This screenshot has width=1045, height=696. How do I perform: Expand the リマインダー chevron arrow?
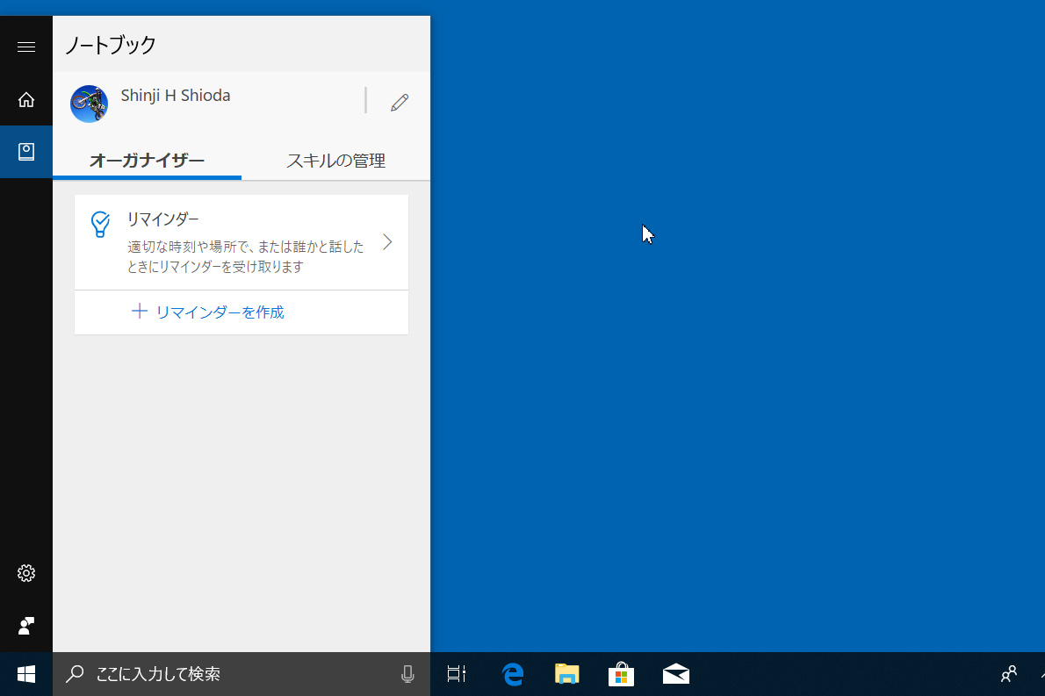pos(387,241)
